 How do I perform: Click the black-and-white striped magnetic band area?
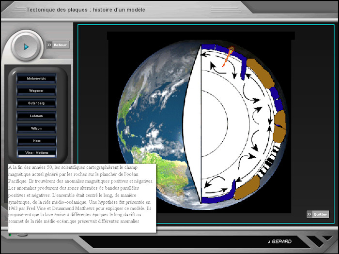(269, 161)
